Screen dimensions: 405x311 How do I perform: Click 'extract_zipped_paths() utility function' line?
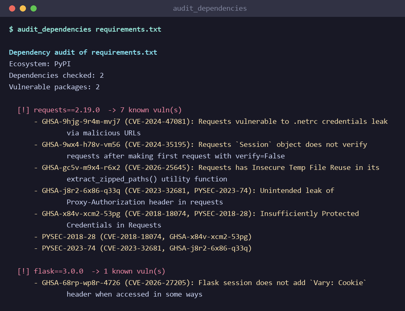147,179
